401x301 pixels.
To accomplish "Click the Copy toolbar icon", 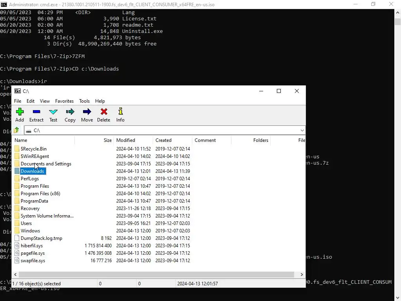I will pyautogui.click(x=70, y=112).
